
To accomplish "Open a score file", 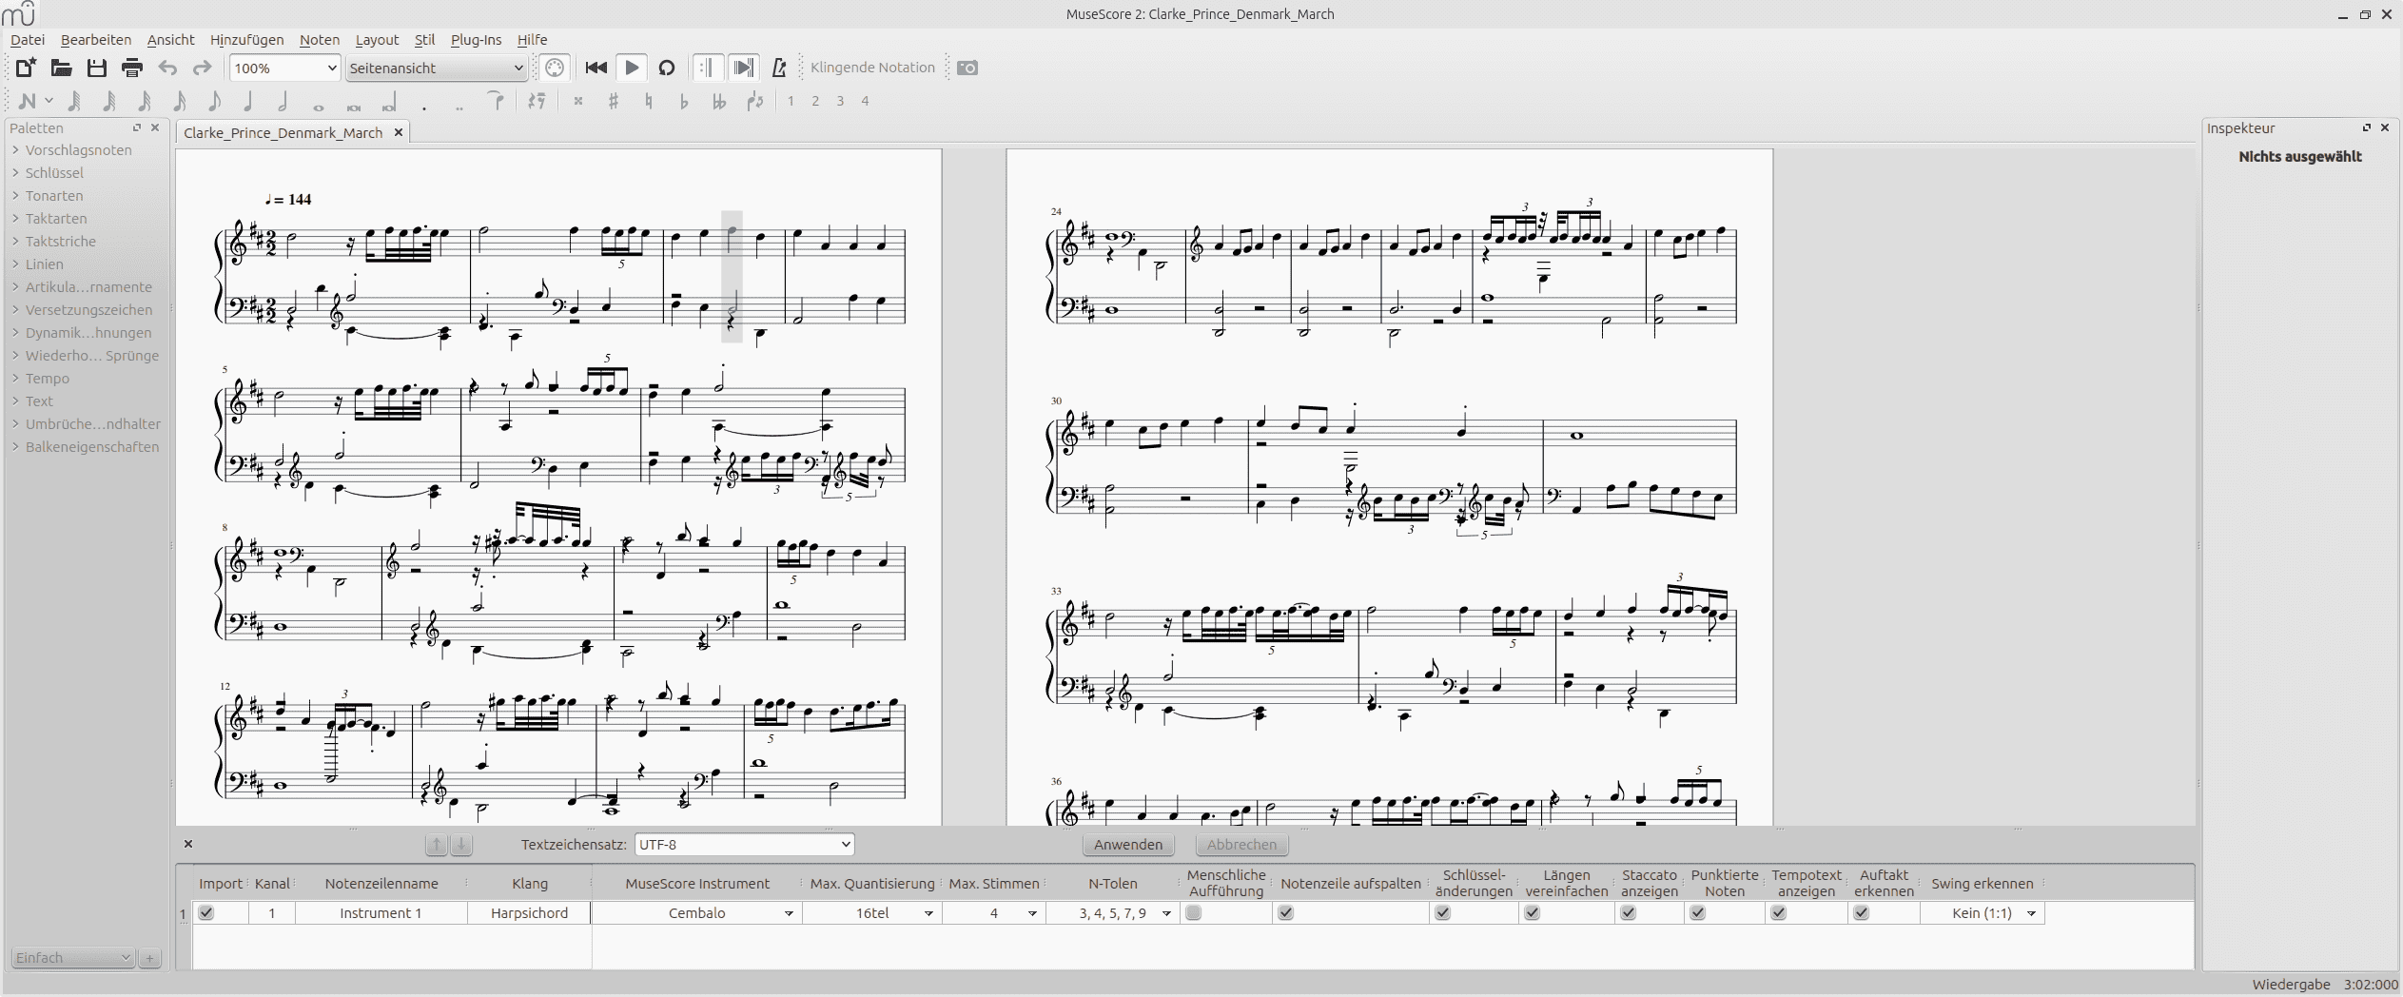I will click(x=61, y=68).
